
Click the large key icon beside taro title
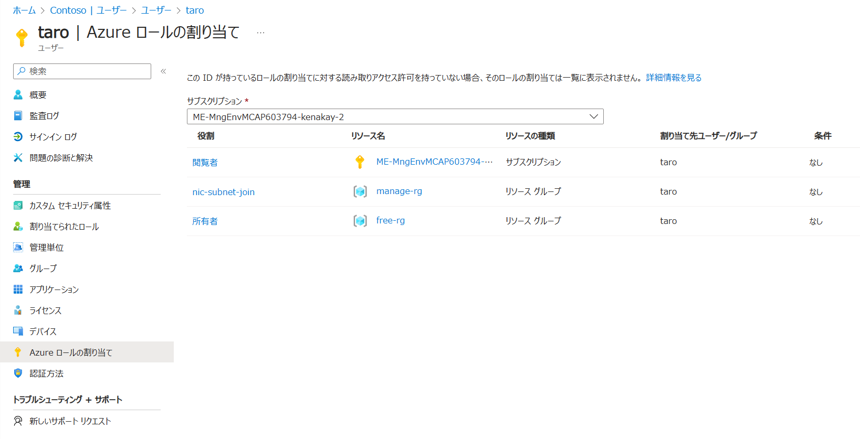coord(22,38)
